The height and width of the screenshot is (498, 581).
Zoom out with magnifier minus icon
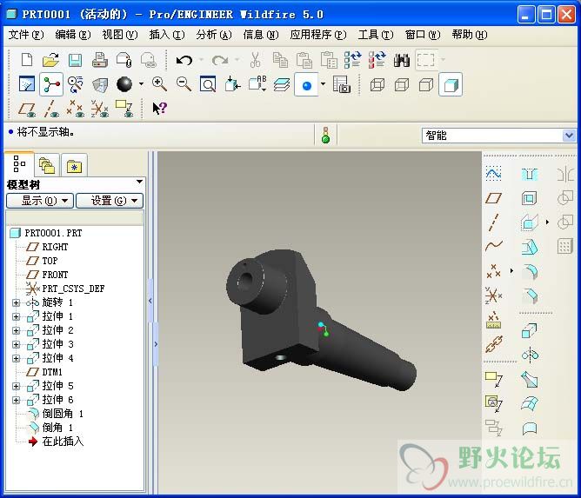184,84
